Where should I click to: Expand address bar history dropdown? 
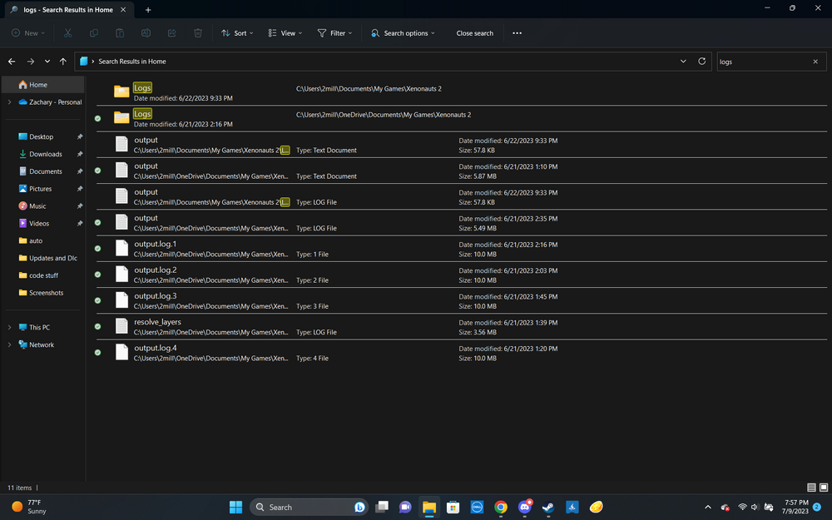[683, 62]
